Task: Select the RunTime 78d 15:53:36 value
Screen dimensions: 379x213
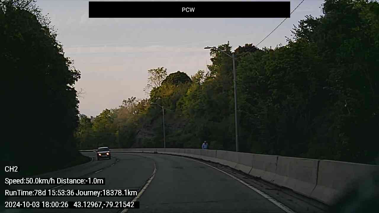Action: (x=39, y=193)
